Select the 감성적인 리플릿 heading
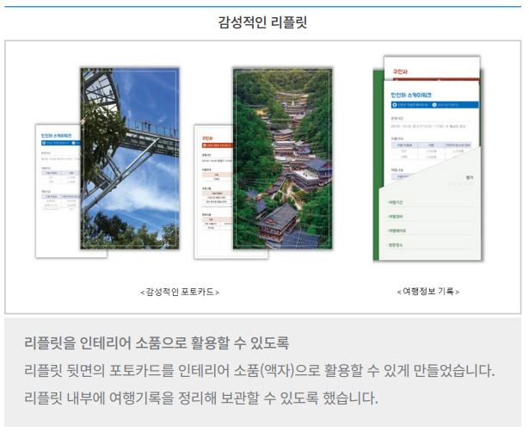529x432 pixels. (262, 22)
